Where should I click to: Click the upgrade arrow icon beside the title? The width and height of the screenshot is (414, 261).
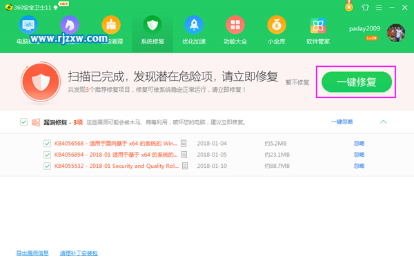coord(55,8)
